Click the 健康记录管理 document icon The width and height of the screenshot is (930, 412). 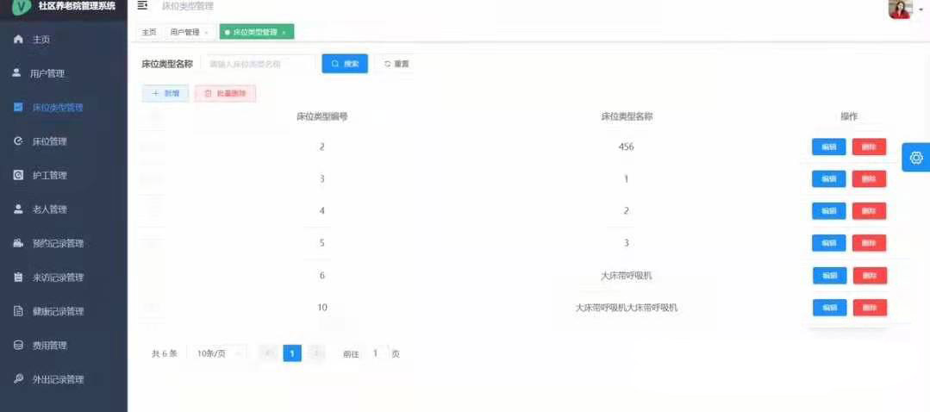click(19, 311)
